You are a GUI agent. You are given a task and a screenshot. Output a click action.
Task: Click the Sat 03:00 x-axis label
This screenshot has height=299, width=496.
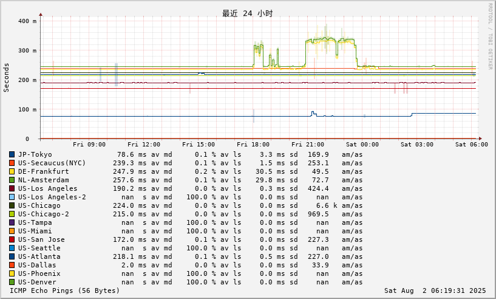point(417,145)
